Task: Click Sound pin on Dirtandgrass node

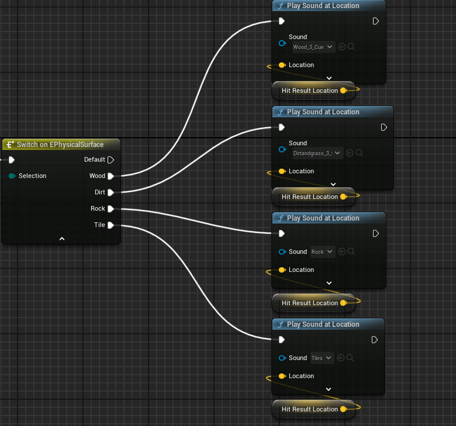Action: point(282,150)
